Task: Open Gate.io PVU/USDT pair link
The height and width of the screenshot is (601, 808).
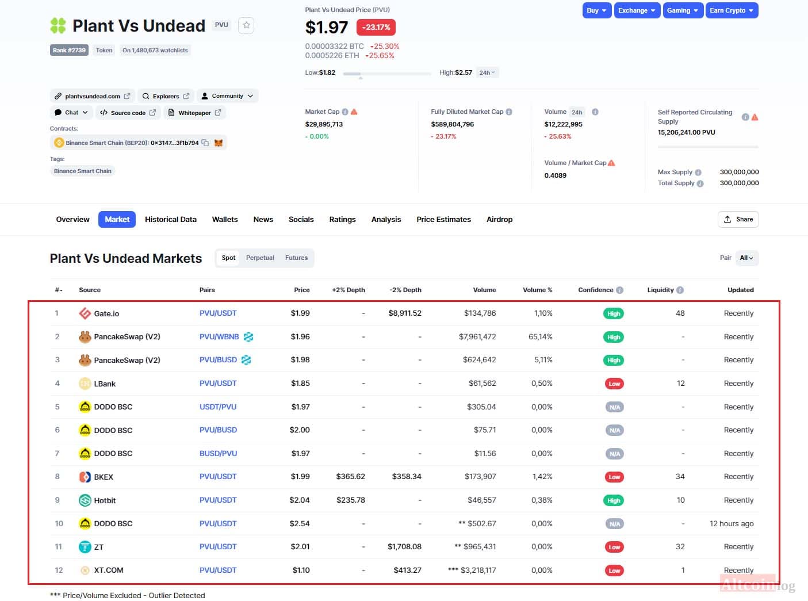Action: (x=218, y=313)
